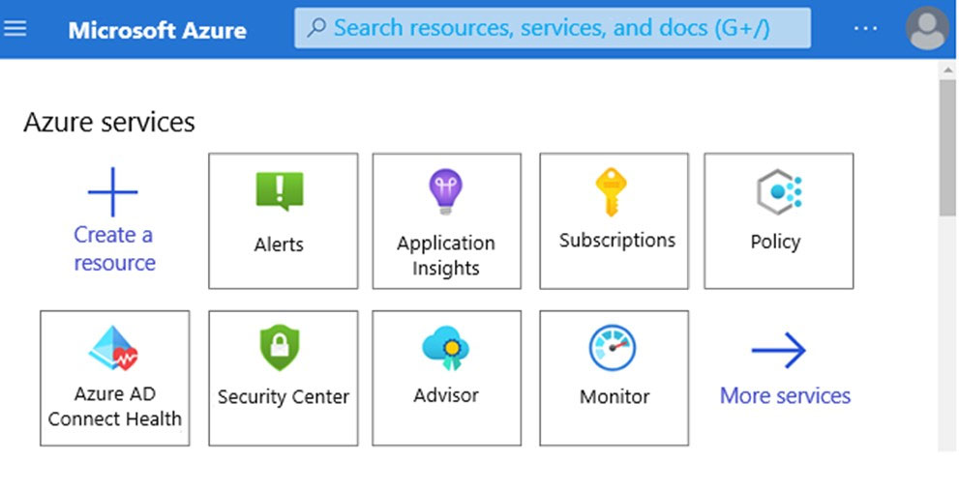
Task: Click the Advisor cloud ribbon icon
Action: 446,348
